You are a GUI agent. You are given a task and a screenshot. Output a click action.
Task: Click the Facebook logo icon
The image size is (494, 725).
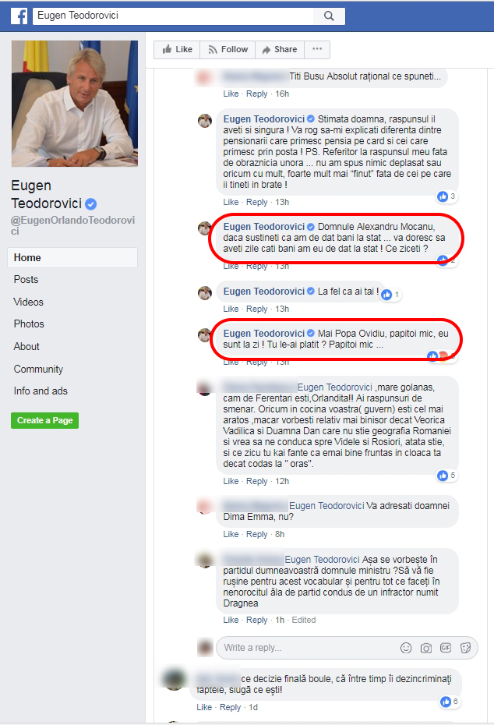[x=19, y=16]
